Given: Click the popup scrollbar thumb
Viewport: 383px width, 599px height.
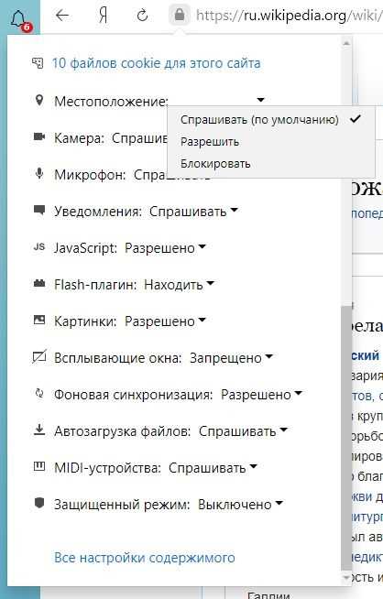Looking at the screenshot, I should (346, 438).
